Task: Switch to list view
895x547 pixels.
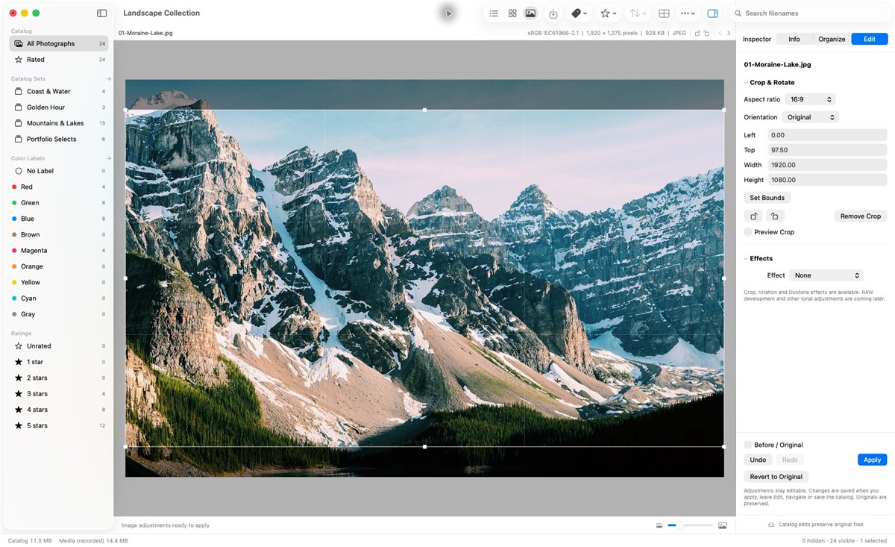Action: click(494, 13)
